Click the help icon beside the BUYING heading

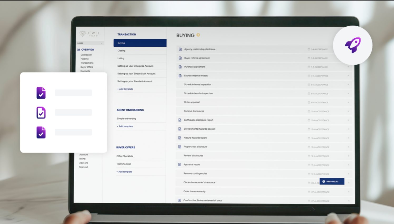pyautogui.click(x=198, y=35)
